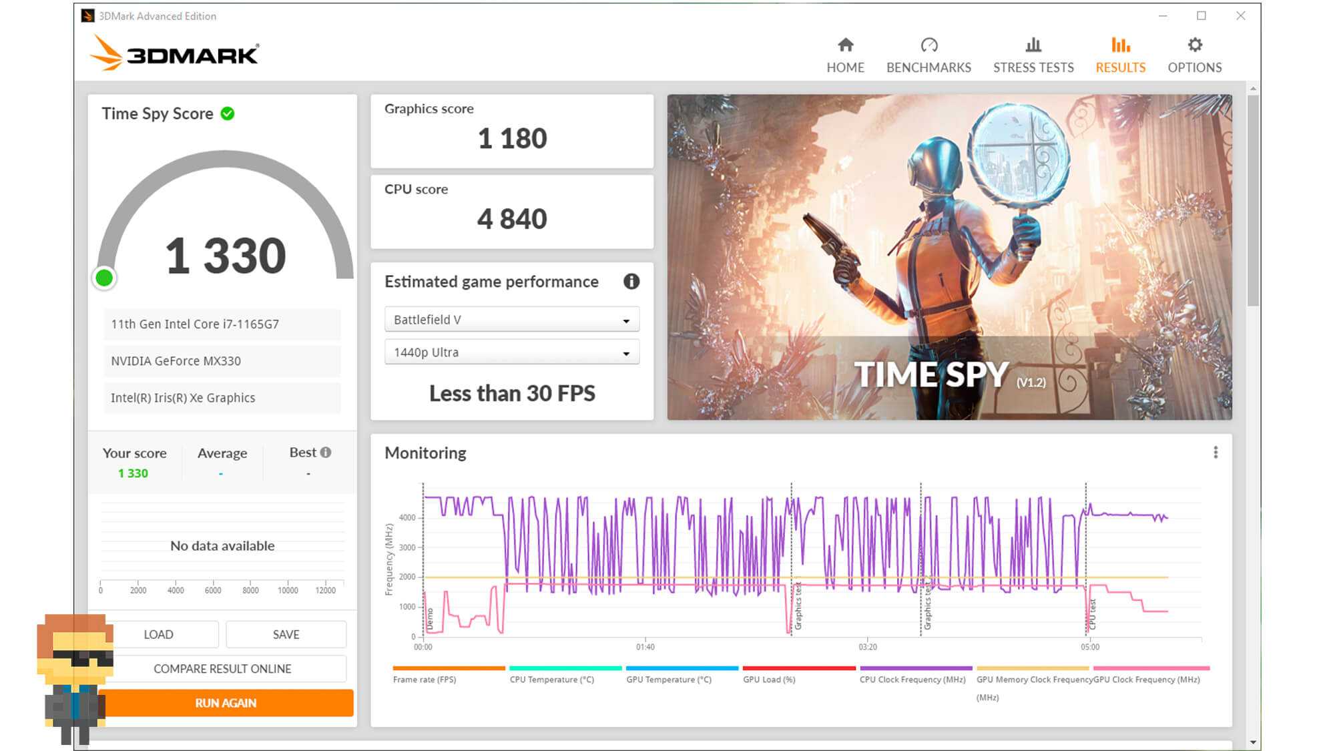
Task: Click the Results orange bars icon
Action: point(1120,45)
